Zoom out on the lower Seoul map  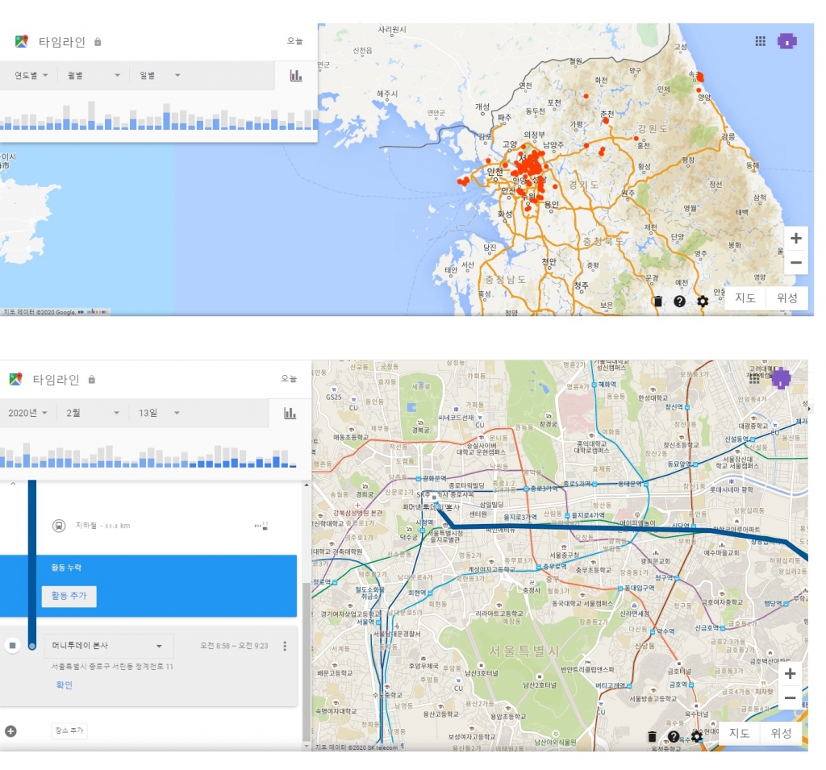coord(790,698)
